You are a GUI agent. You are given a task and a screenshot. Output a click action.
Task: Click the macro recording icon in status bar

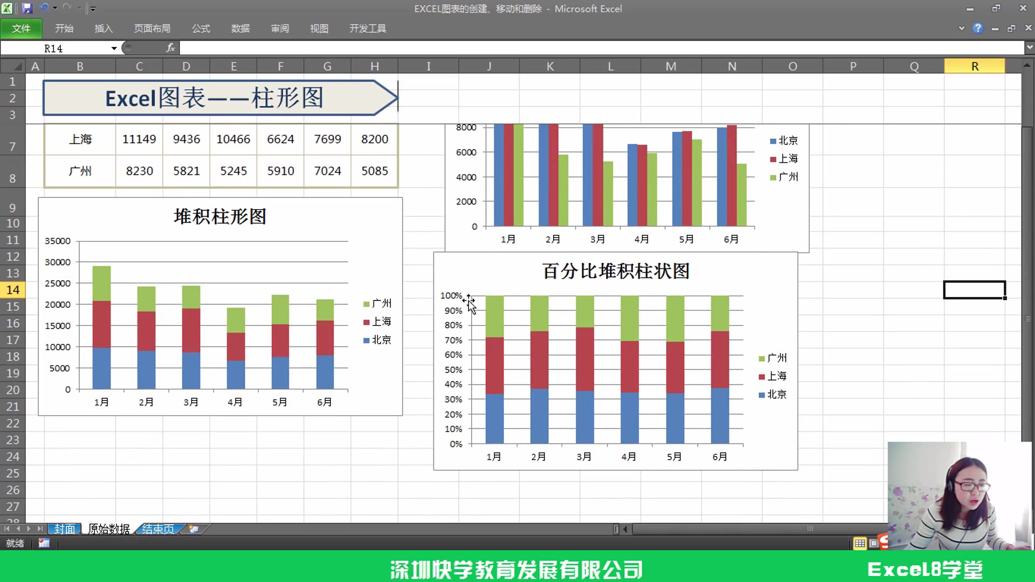(44, 543)
